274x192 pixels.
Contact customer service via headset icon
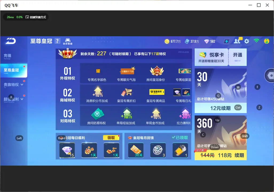point(68,42)
